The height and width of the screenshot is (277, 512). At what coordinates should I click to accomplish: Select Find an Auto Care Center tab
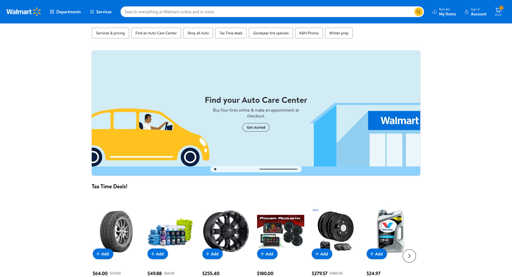point(156,33)
